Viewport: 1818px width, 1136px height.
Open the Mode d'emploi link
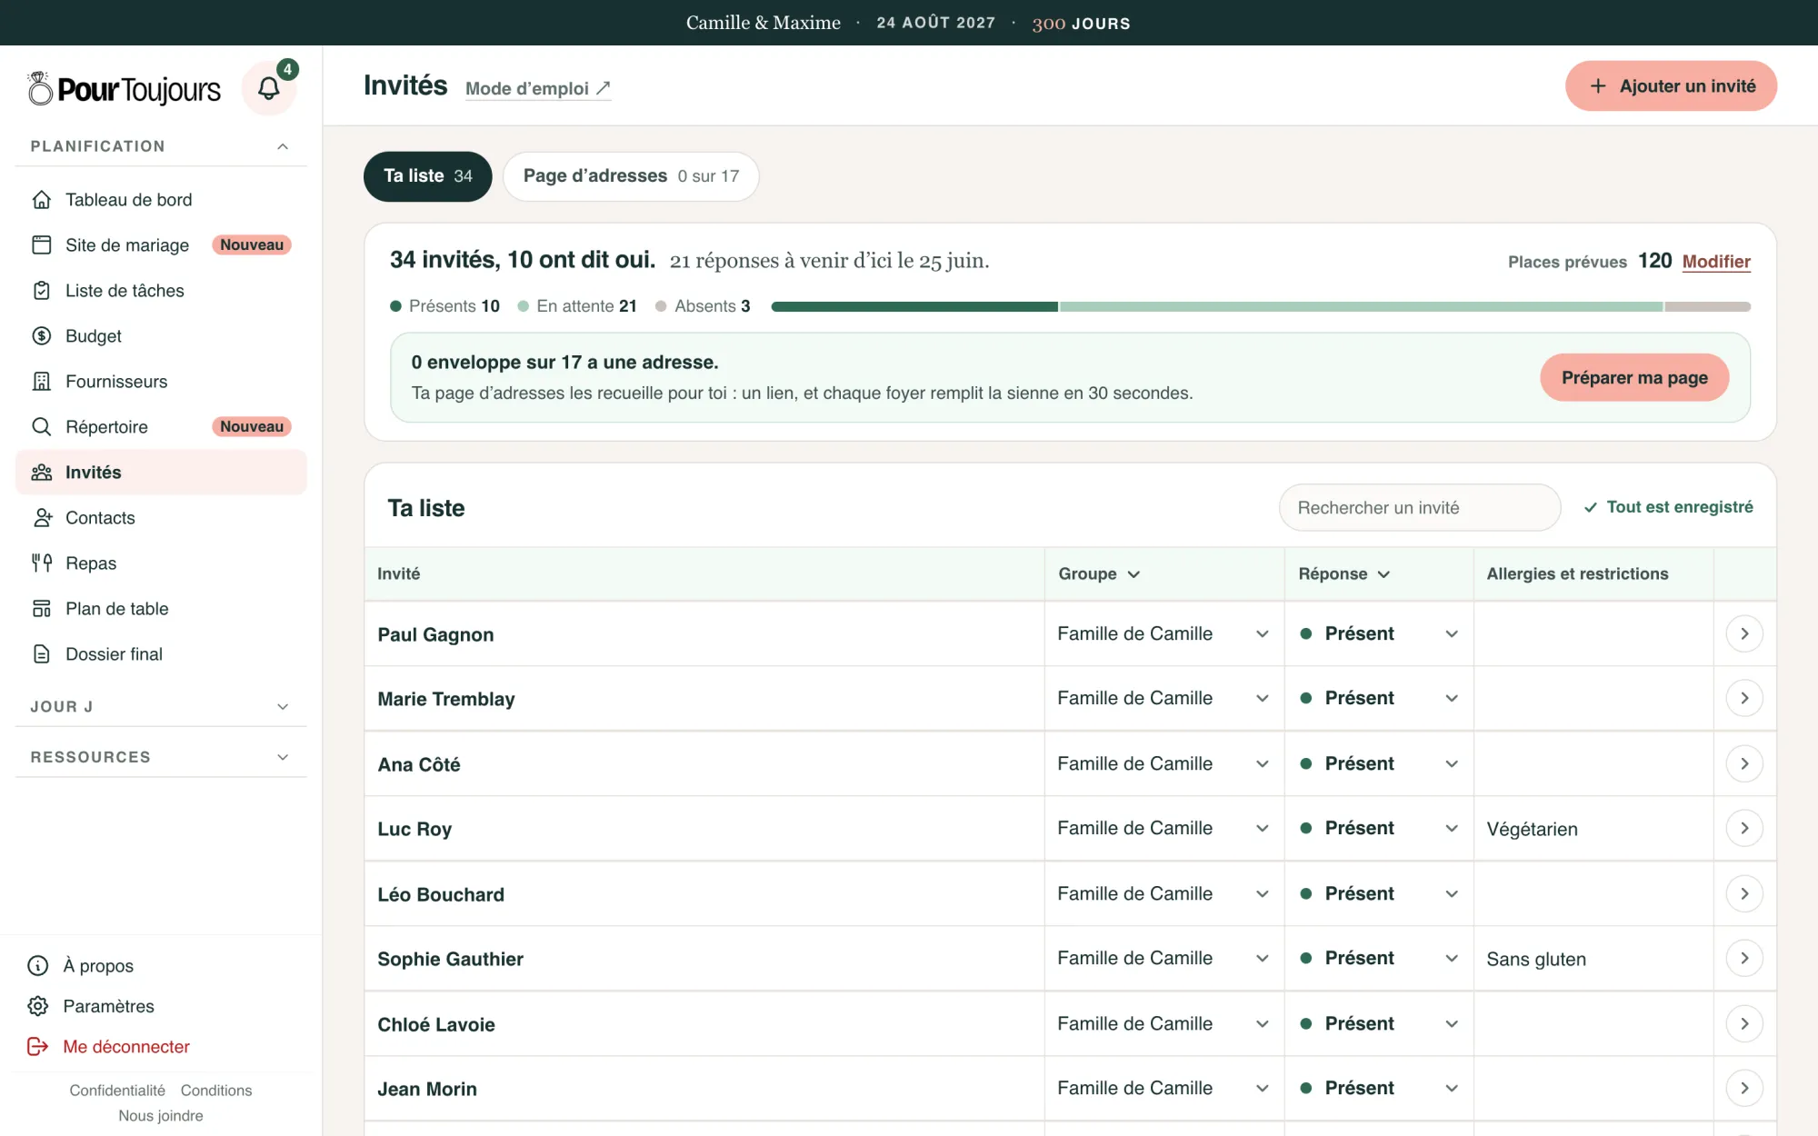538,88
